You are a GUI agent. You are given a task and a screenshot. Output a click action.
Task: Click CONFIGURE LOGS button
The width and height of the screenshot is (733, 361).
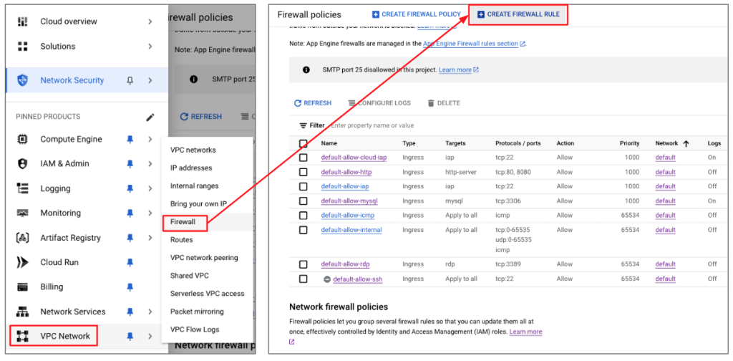coord(379,103)
